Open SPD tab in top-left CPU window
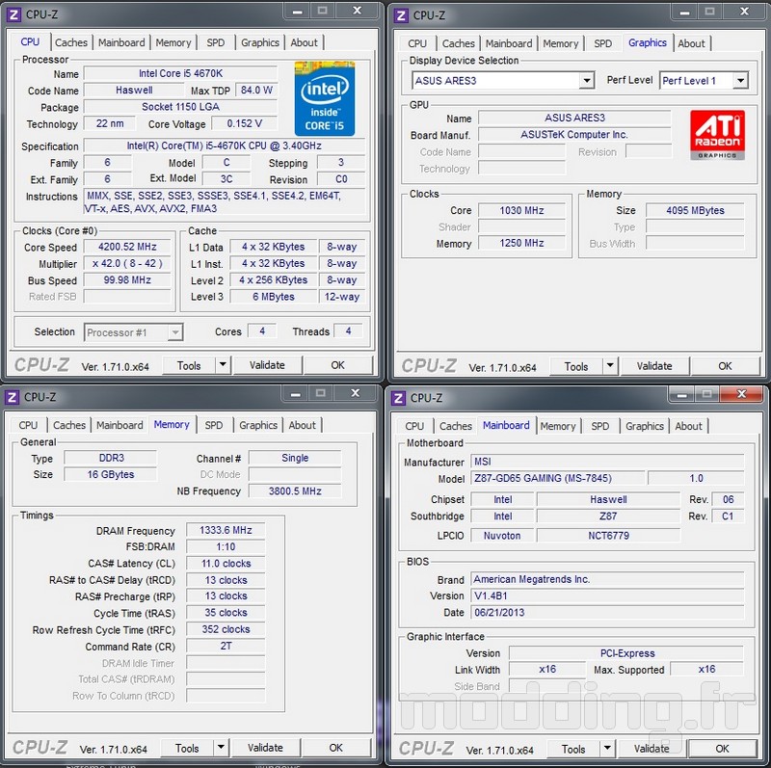 tap(215, 42)
